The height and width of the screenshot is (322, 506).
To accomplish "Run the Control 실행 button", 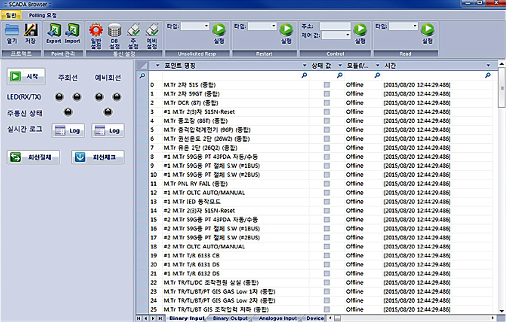I will [x=360, y=34].
